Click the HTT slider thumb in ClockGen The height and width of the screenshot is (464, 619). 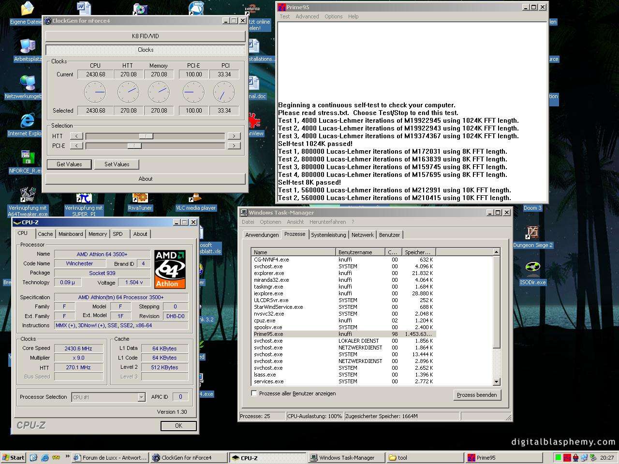tap(146, 136)
